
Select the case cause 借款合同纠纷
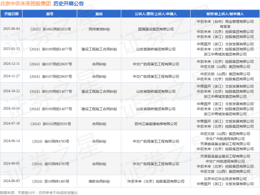point(99,182)
